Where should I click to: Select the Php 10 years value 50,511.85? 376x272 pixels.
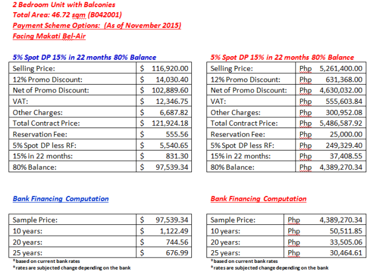pos(325,231)
